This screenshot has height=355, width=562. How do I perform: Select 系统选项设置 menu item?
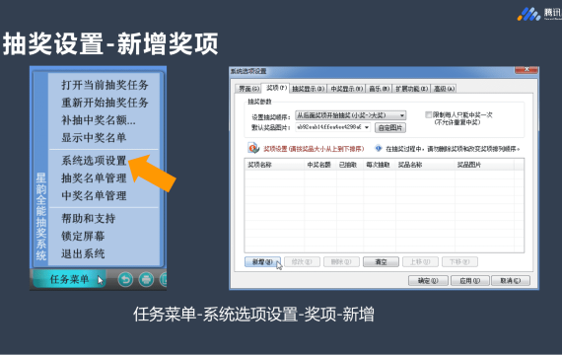[94, 161]
